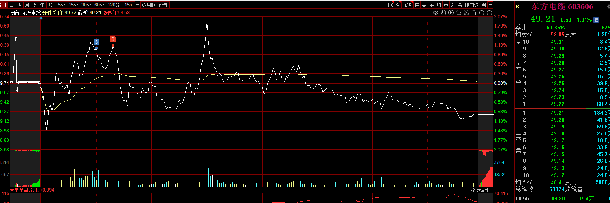Select the scissors cut tool
610x203 pixels.
tap(466, 13)
